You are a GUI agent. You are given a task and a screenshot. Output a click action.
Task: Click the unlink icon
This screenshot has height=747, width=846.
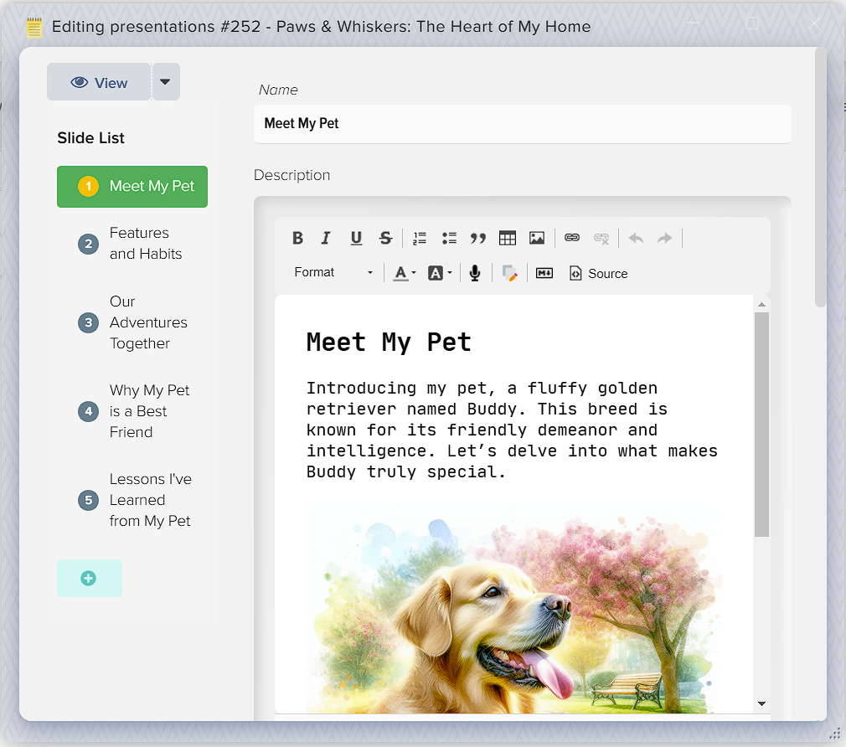601,238
